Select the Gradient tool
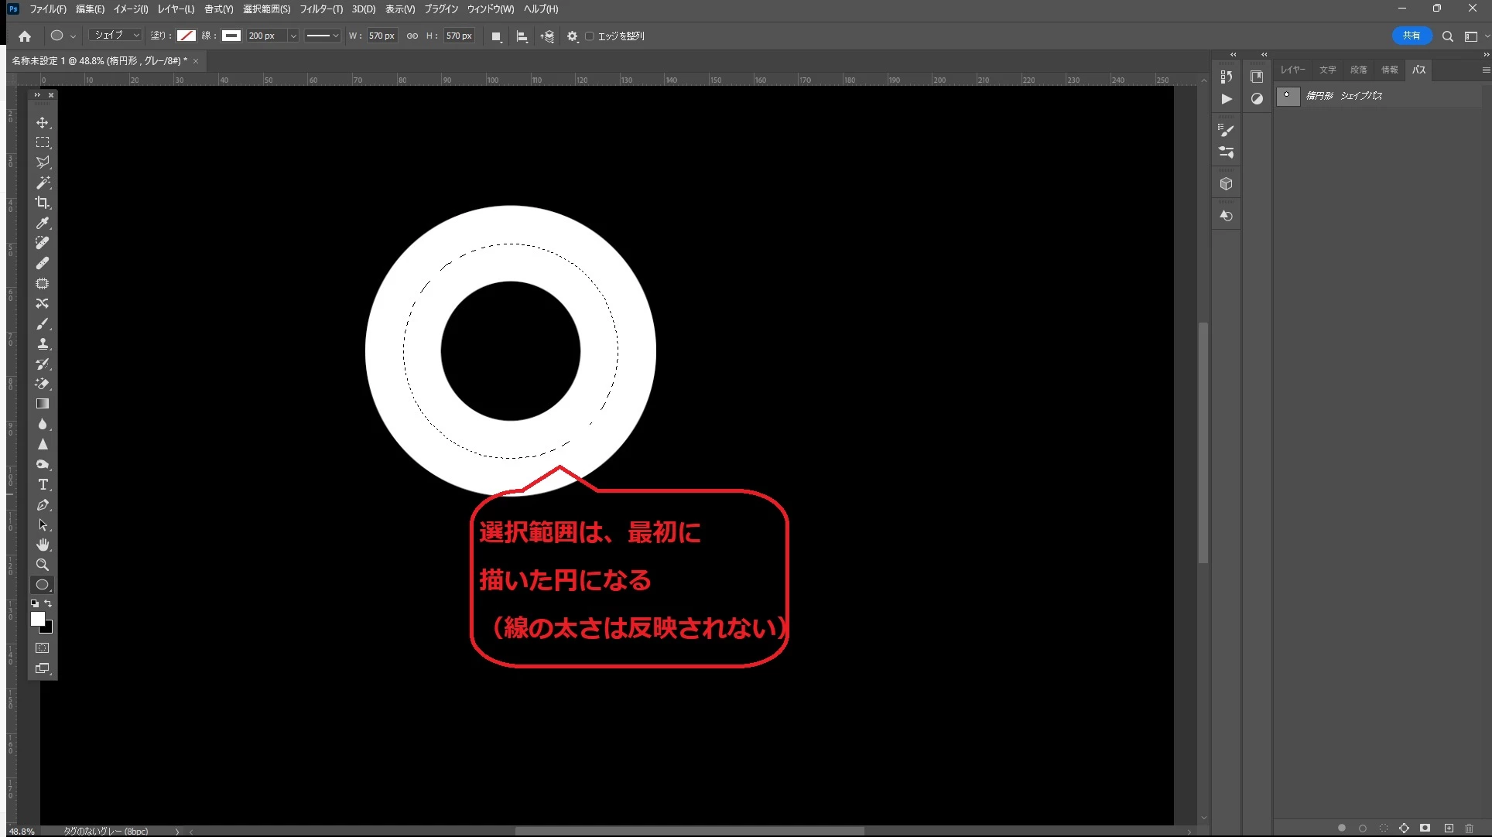Screen dimensions: 1492x837 tap(43, 404)
